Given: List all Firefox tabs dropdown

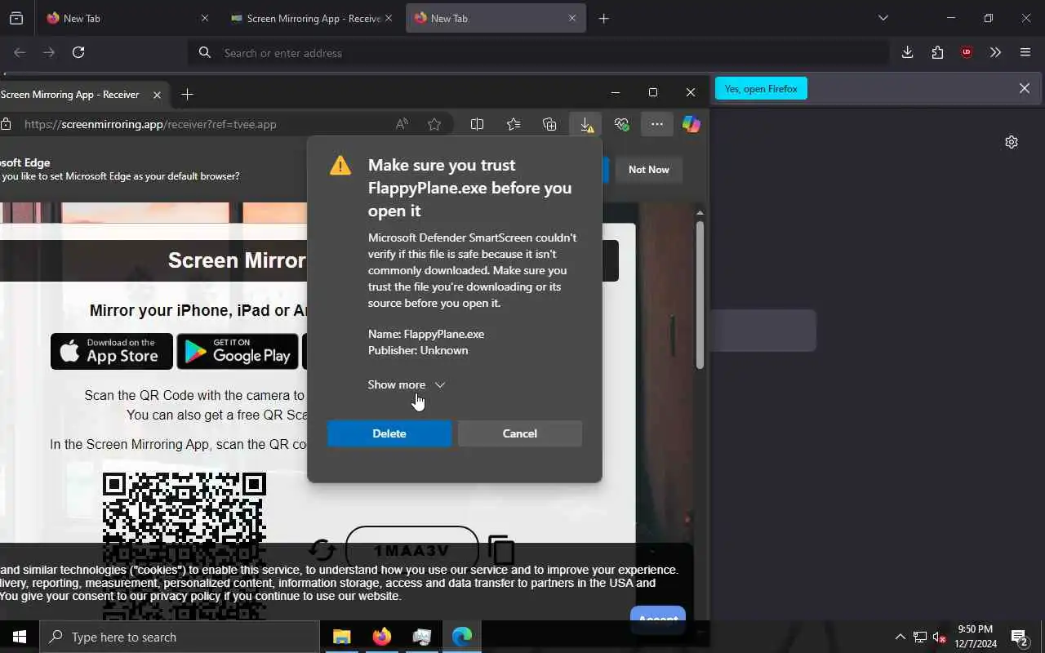Looking at the screenshot, I should point(883,18).
